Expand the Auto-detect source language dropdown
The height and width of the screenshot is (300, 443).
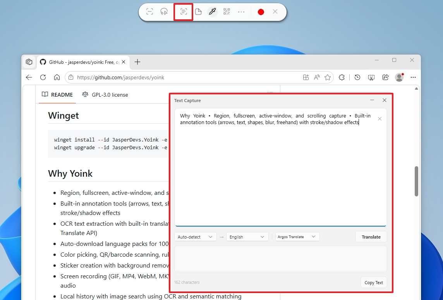click(x=195, y=237)
